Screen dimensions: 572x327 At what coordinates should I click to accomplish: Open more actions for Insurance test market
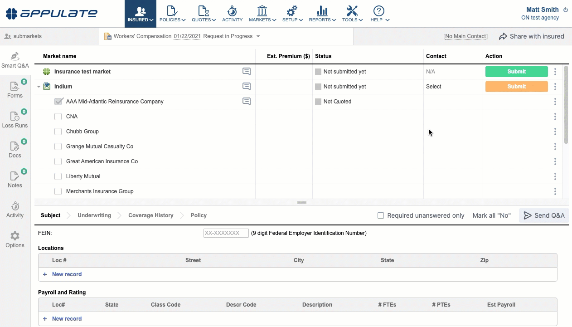tap(555, 72)
